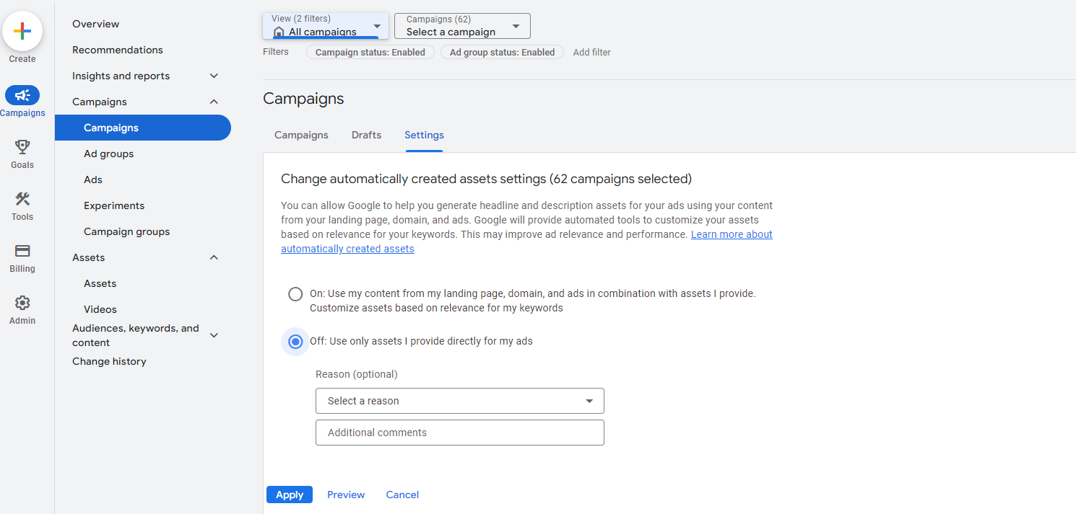This screenshot has width=1076, height=514.
Task: Switch to the Drafts tab
Action: (366, 135)
